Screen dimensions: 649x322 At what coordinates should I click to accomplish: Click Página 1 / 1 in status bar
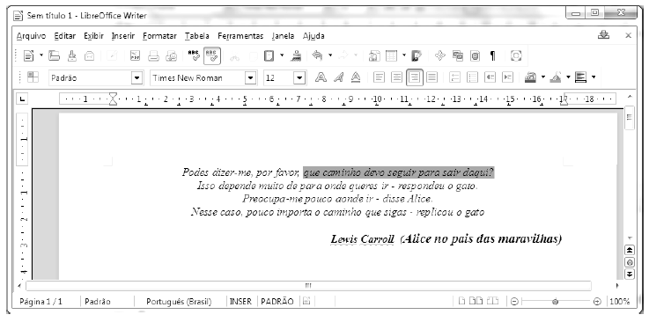pyautogui.click(x=41, y=302)
